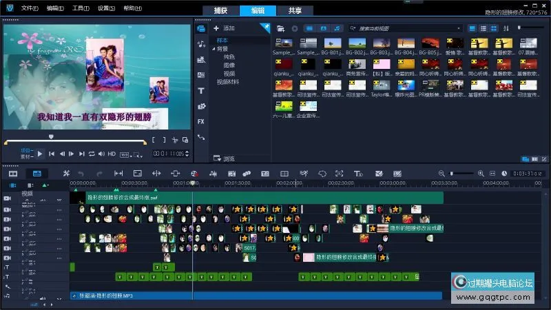Screen dimensions: 551x310
Task: Switch to the 共享 tab
Action: click(x=294, y=10)
